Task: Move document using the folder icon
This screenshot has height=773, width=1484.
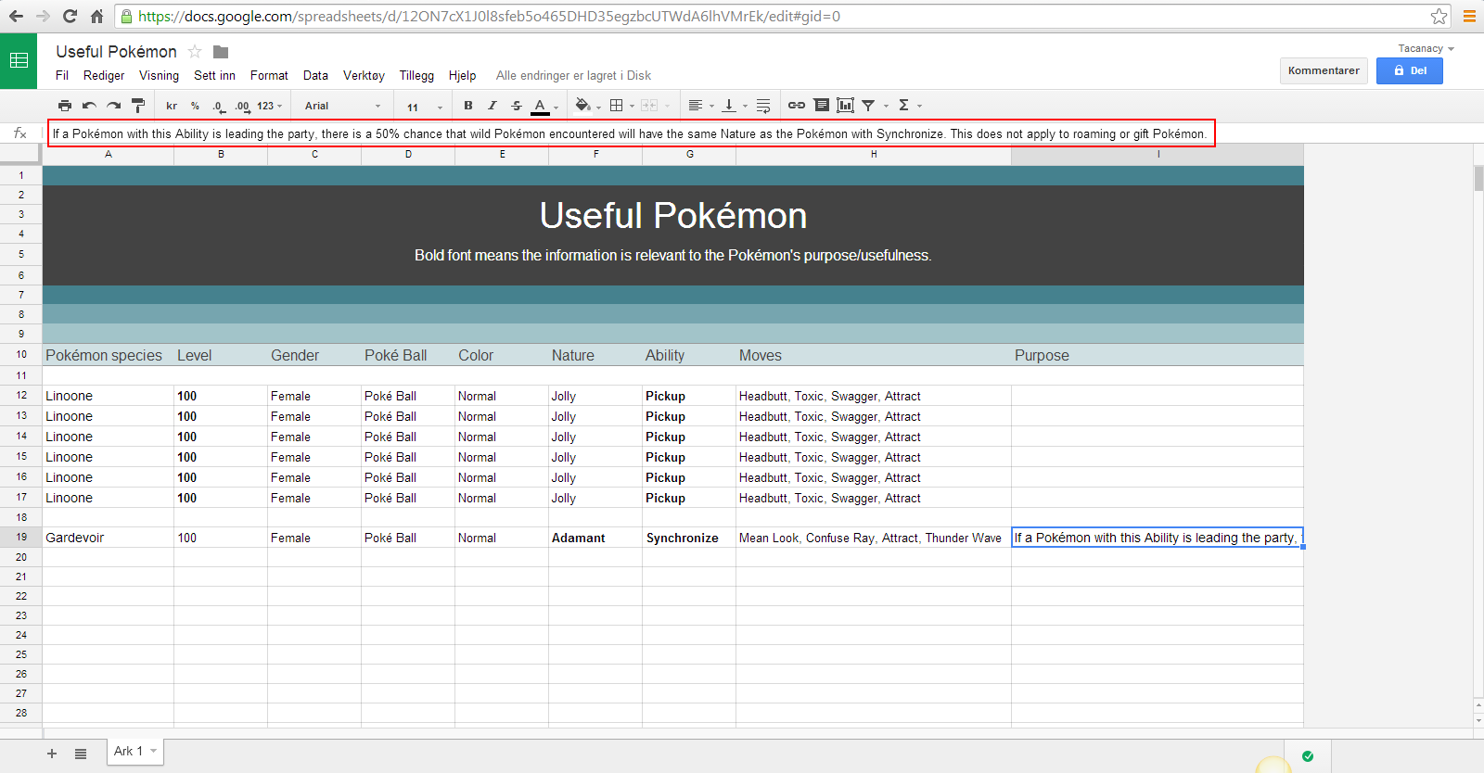Action: [x=221, y=52]
